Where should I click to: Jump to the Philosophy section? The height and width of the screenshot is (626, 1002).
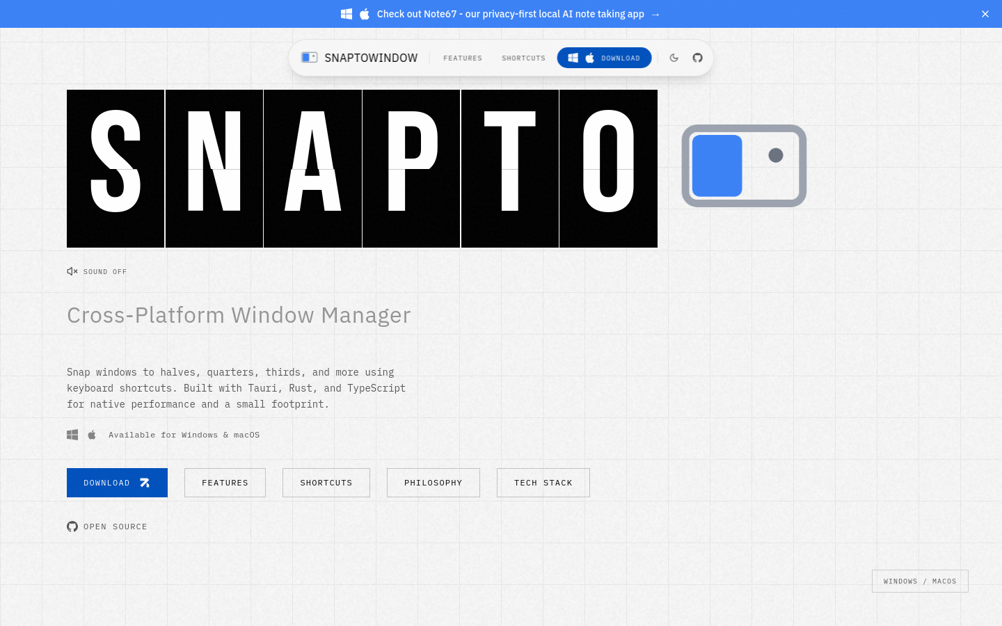tap(434, 483)
